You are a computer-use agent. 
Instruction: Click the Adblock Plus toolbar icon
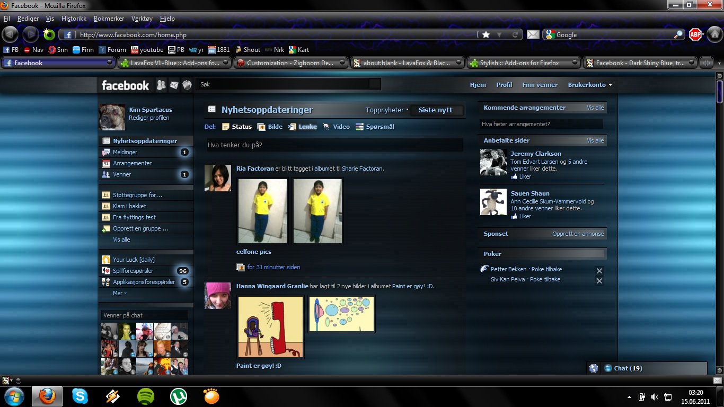[695, 35]
